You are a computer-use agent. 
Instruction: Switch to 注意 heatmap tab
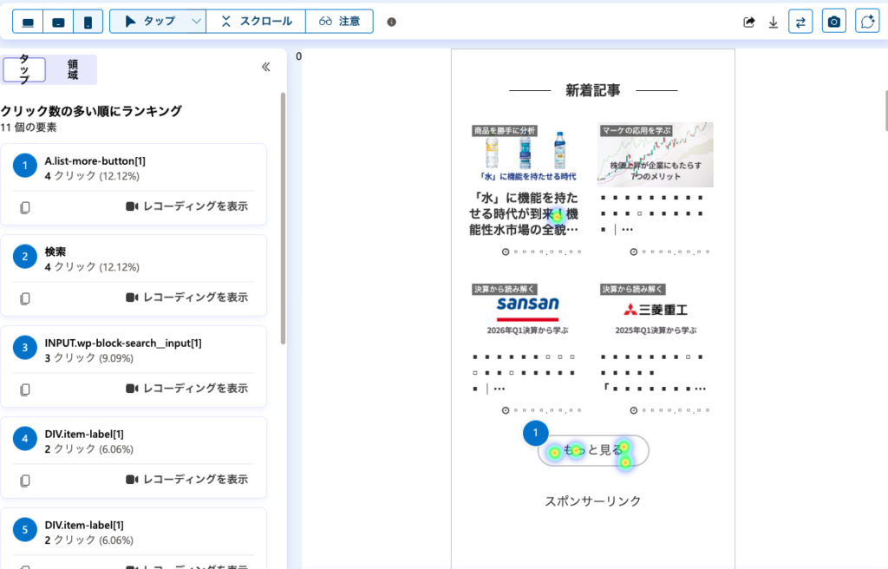pyautogui.click(x=339, y=22)
